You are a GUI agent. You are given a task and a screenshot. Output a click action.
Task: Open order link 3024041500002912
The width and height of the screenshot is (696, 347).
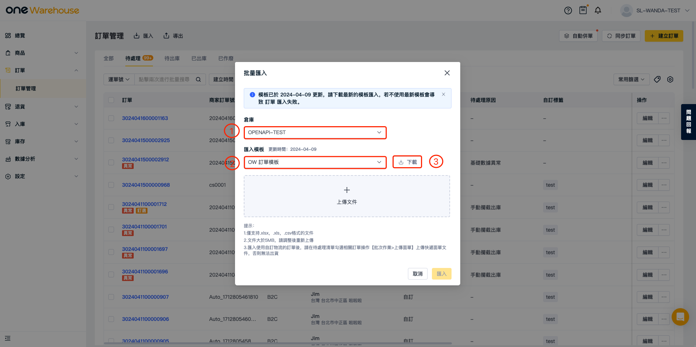145,160
